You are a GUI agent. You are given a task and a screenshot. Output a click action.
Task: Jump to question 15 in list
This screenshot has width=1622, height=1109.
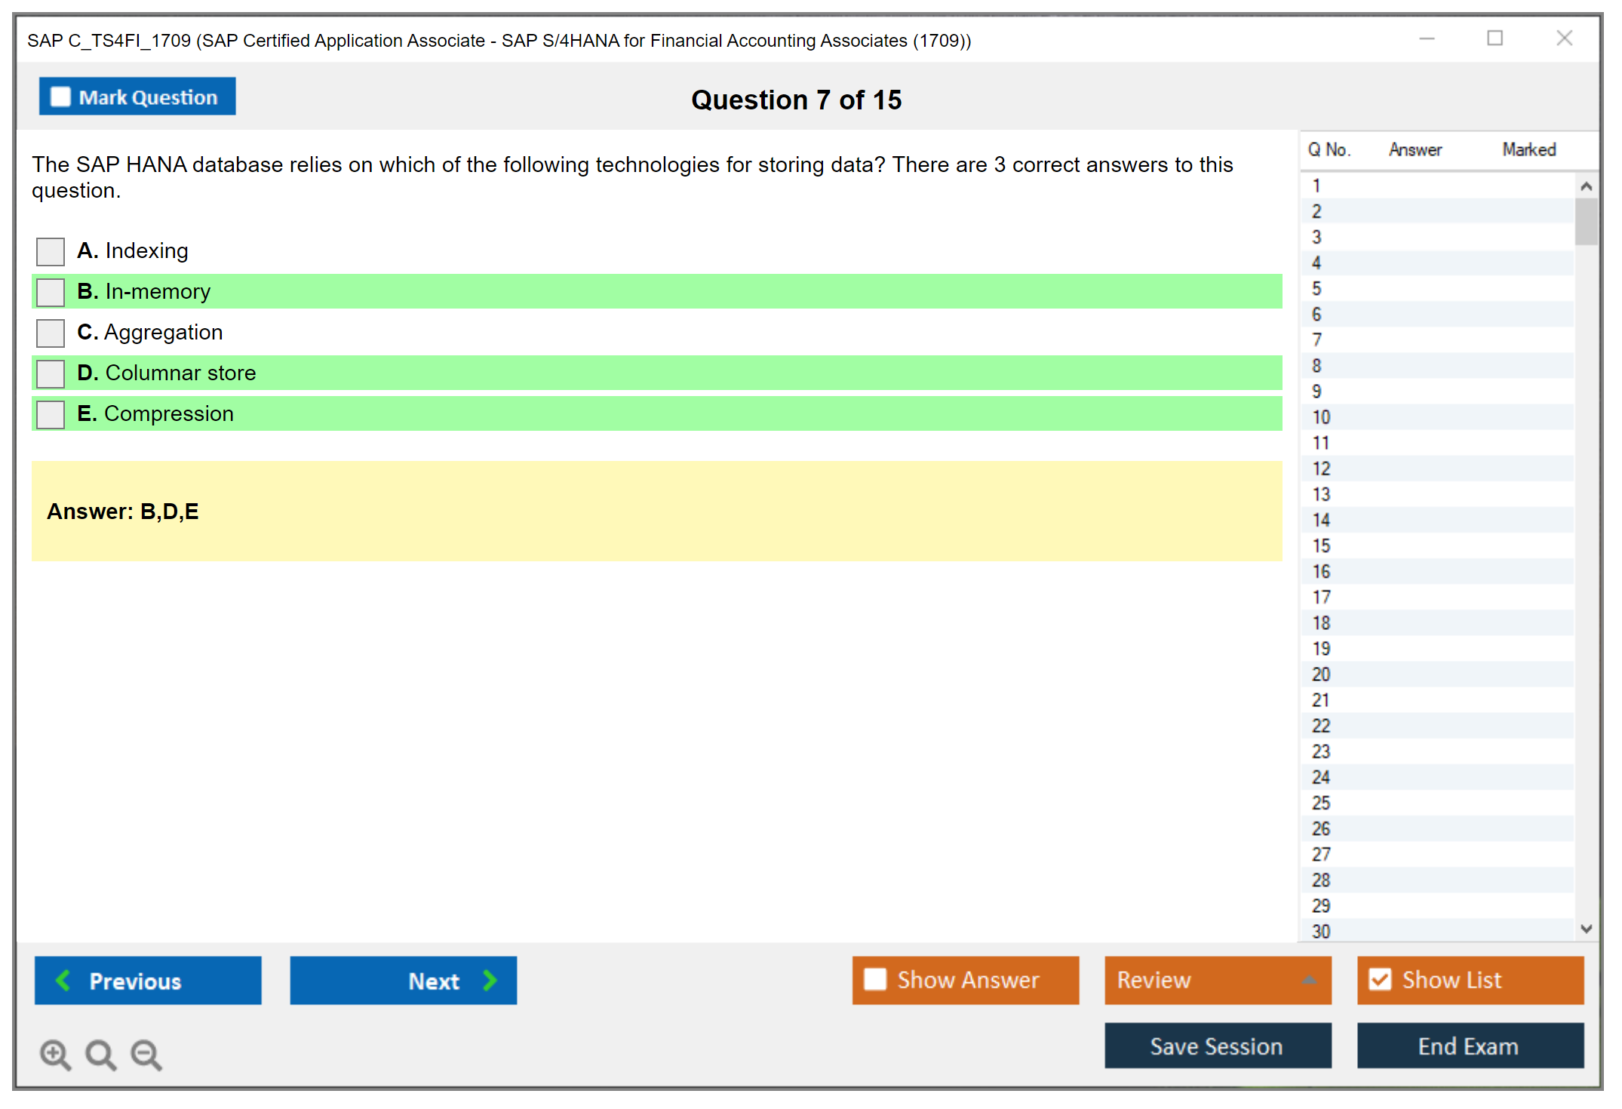(x=1322, y=545)
